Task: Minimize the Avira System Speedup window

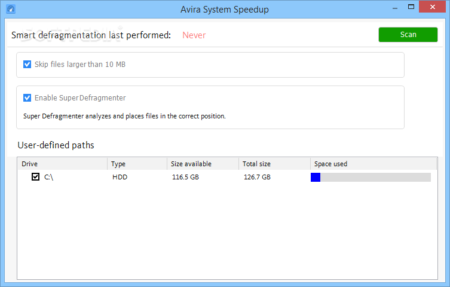Action: [395, 8]
